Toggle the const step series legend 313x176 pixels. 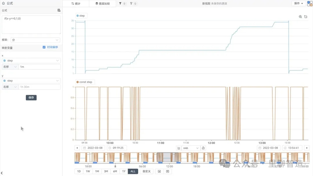point(84,82)
